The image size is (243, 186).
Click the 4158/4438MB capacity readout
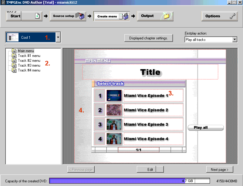(227, 181)
